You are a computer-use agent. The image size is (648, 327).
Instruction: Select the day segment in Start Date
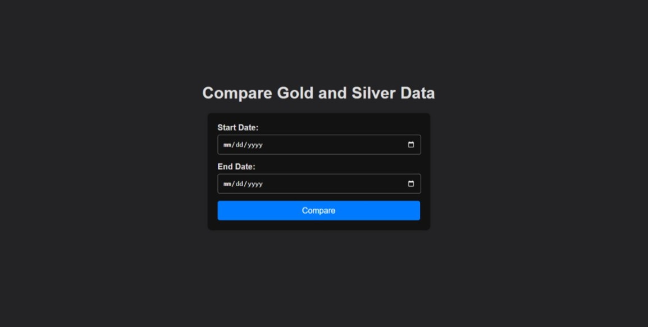(x=239, y=145)
